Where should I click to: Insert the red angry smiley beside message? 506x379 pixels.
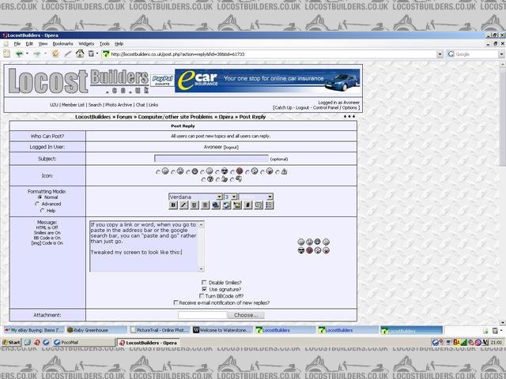click(310, 250)
